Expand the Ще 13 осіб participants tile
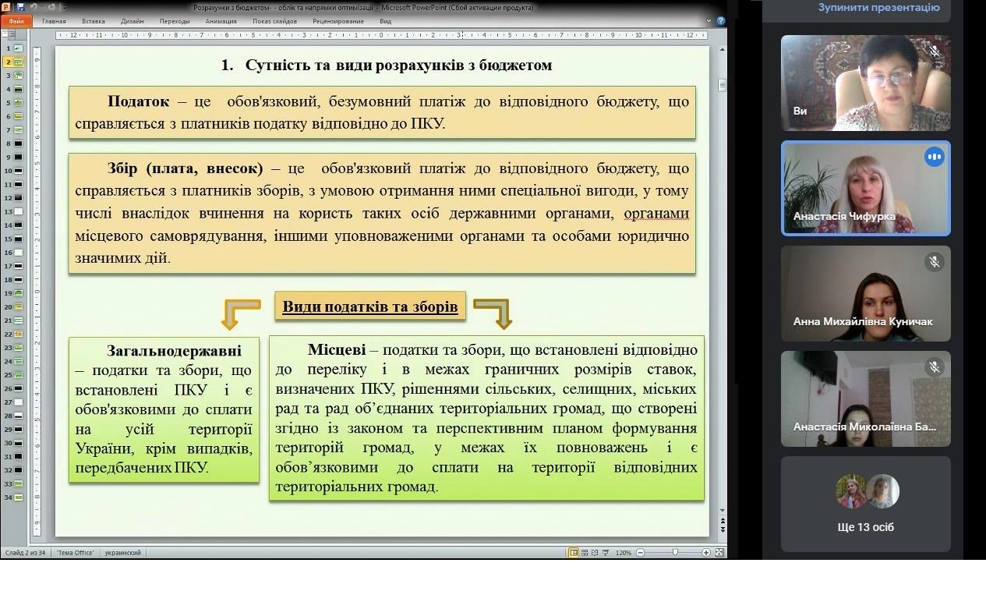The height and width of the screenshot is (616, 986). point(866,504)
